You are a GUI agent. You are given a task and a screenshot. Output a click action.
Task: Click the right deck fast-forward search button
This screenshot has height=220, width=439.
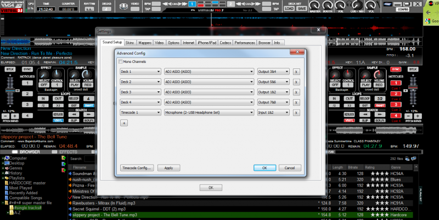380,114
